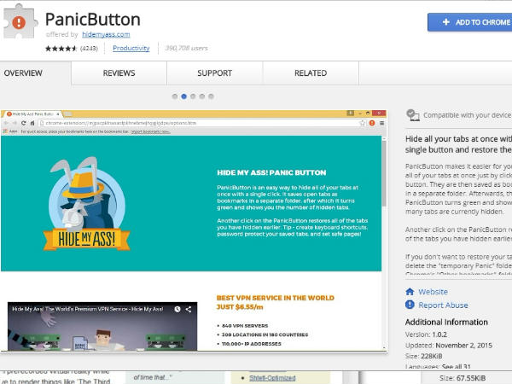The image size is (512, 384).
Task: Click the share icon on the video
Action: coord(189,309)
